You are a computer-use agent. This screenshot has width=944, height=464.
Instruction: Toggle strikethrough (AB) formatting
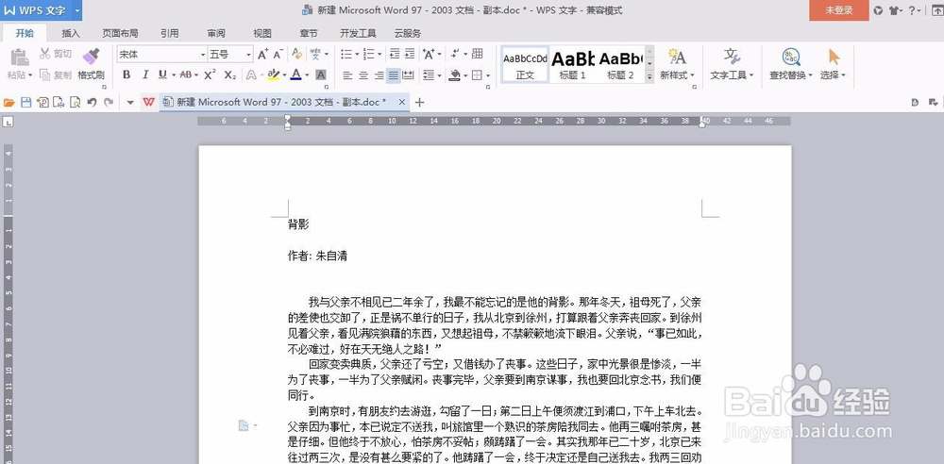pos(185,75)
